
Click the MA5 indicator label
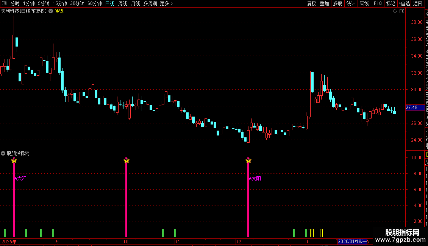[59, 11]
